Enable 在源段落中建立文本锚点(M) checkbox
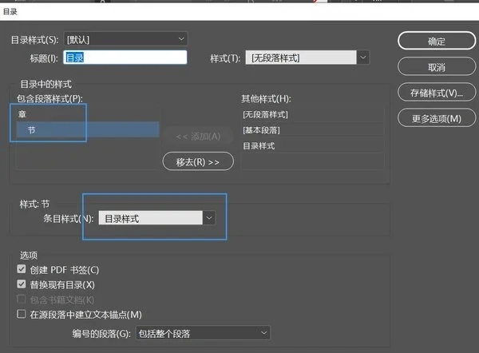 (22, 314)
